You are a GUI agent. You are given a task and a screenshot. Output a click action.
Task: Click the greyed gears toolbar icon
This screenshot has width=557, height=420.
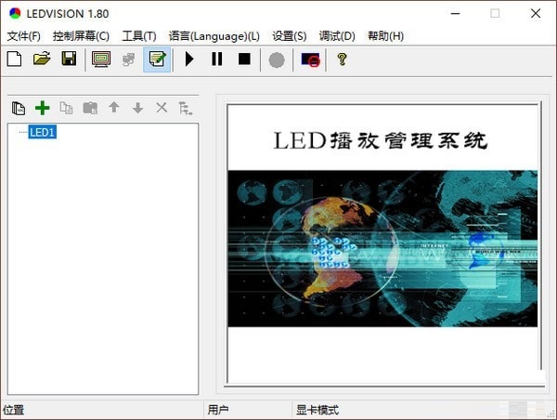click(129, 59)
